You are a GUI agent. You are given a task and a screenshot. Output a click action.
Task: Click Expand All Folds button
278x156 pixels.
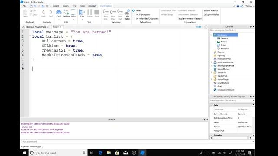click(x=211, y=10)
